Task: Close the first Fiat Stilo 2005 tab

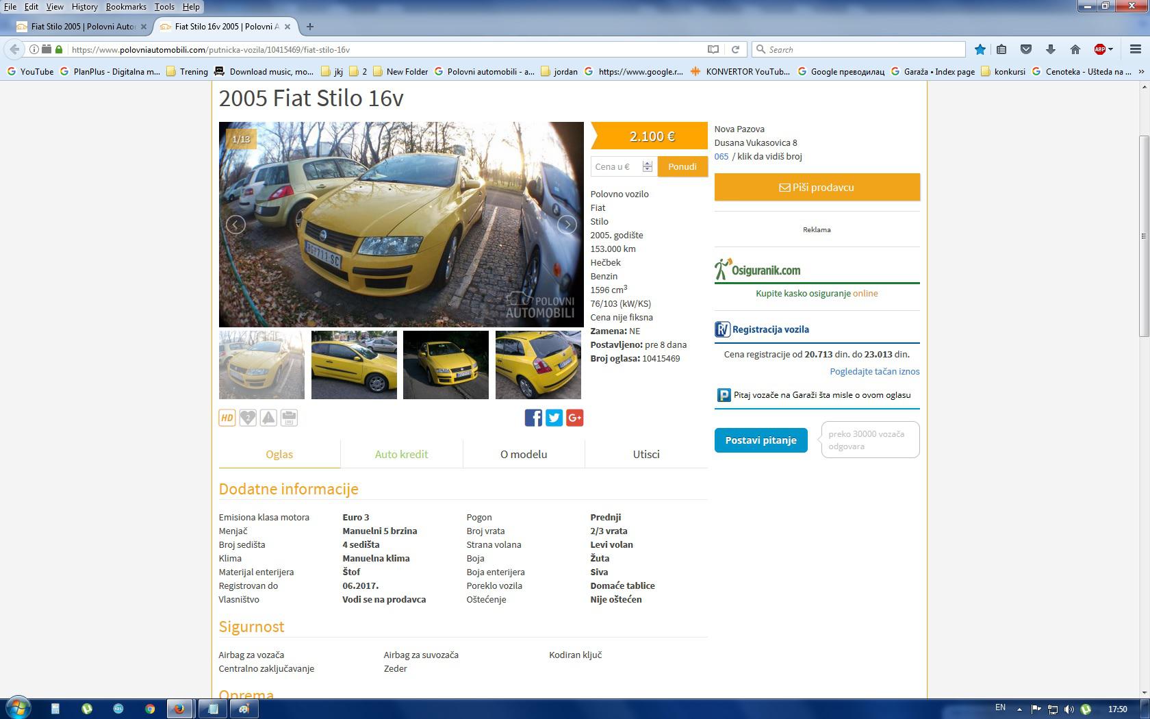Action: tap(144, 27)
